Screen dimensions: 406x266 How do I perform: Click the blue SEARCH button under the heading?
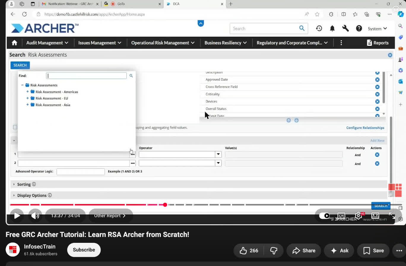pyautogui.click(x=20, y=65)
